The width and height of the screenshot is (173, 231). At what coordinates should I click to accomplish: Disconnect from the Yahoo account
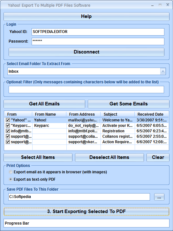tap(86, 52)
